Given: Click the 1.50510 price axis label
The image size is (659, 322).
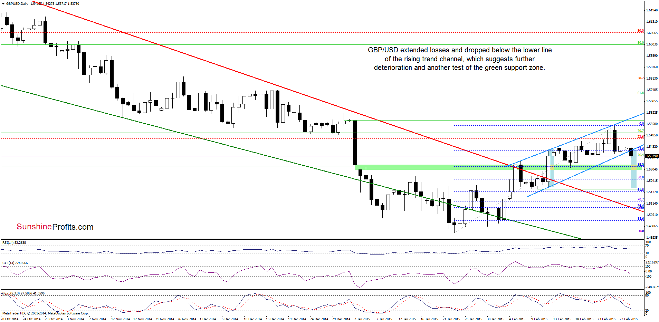Looking at the screenshot, I should tap(652, 215).
